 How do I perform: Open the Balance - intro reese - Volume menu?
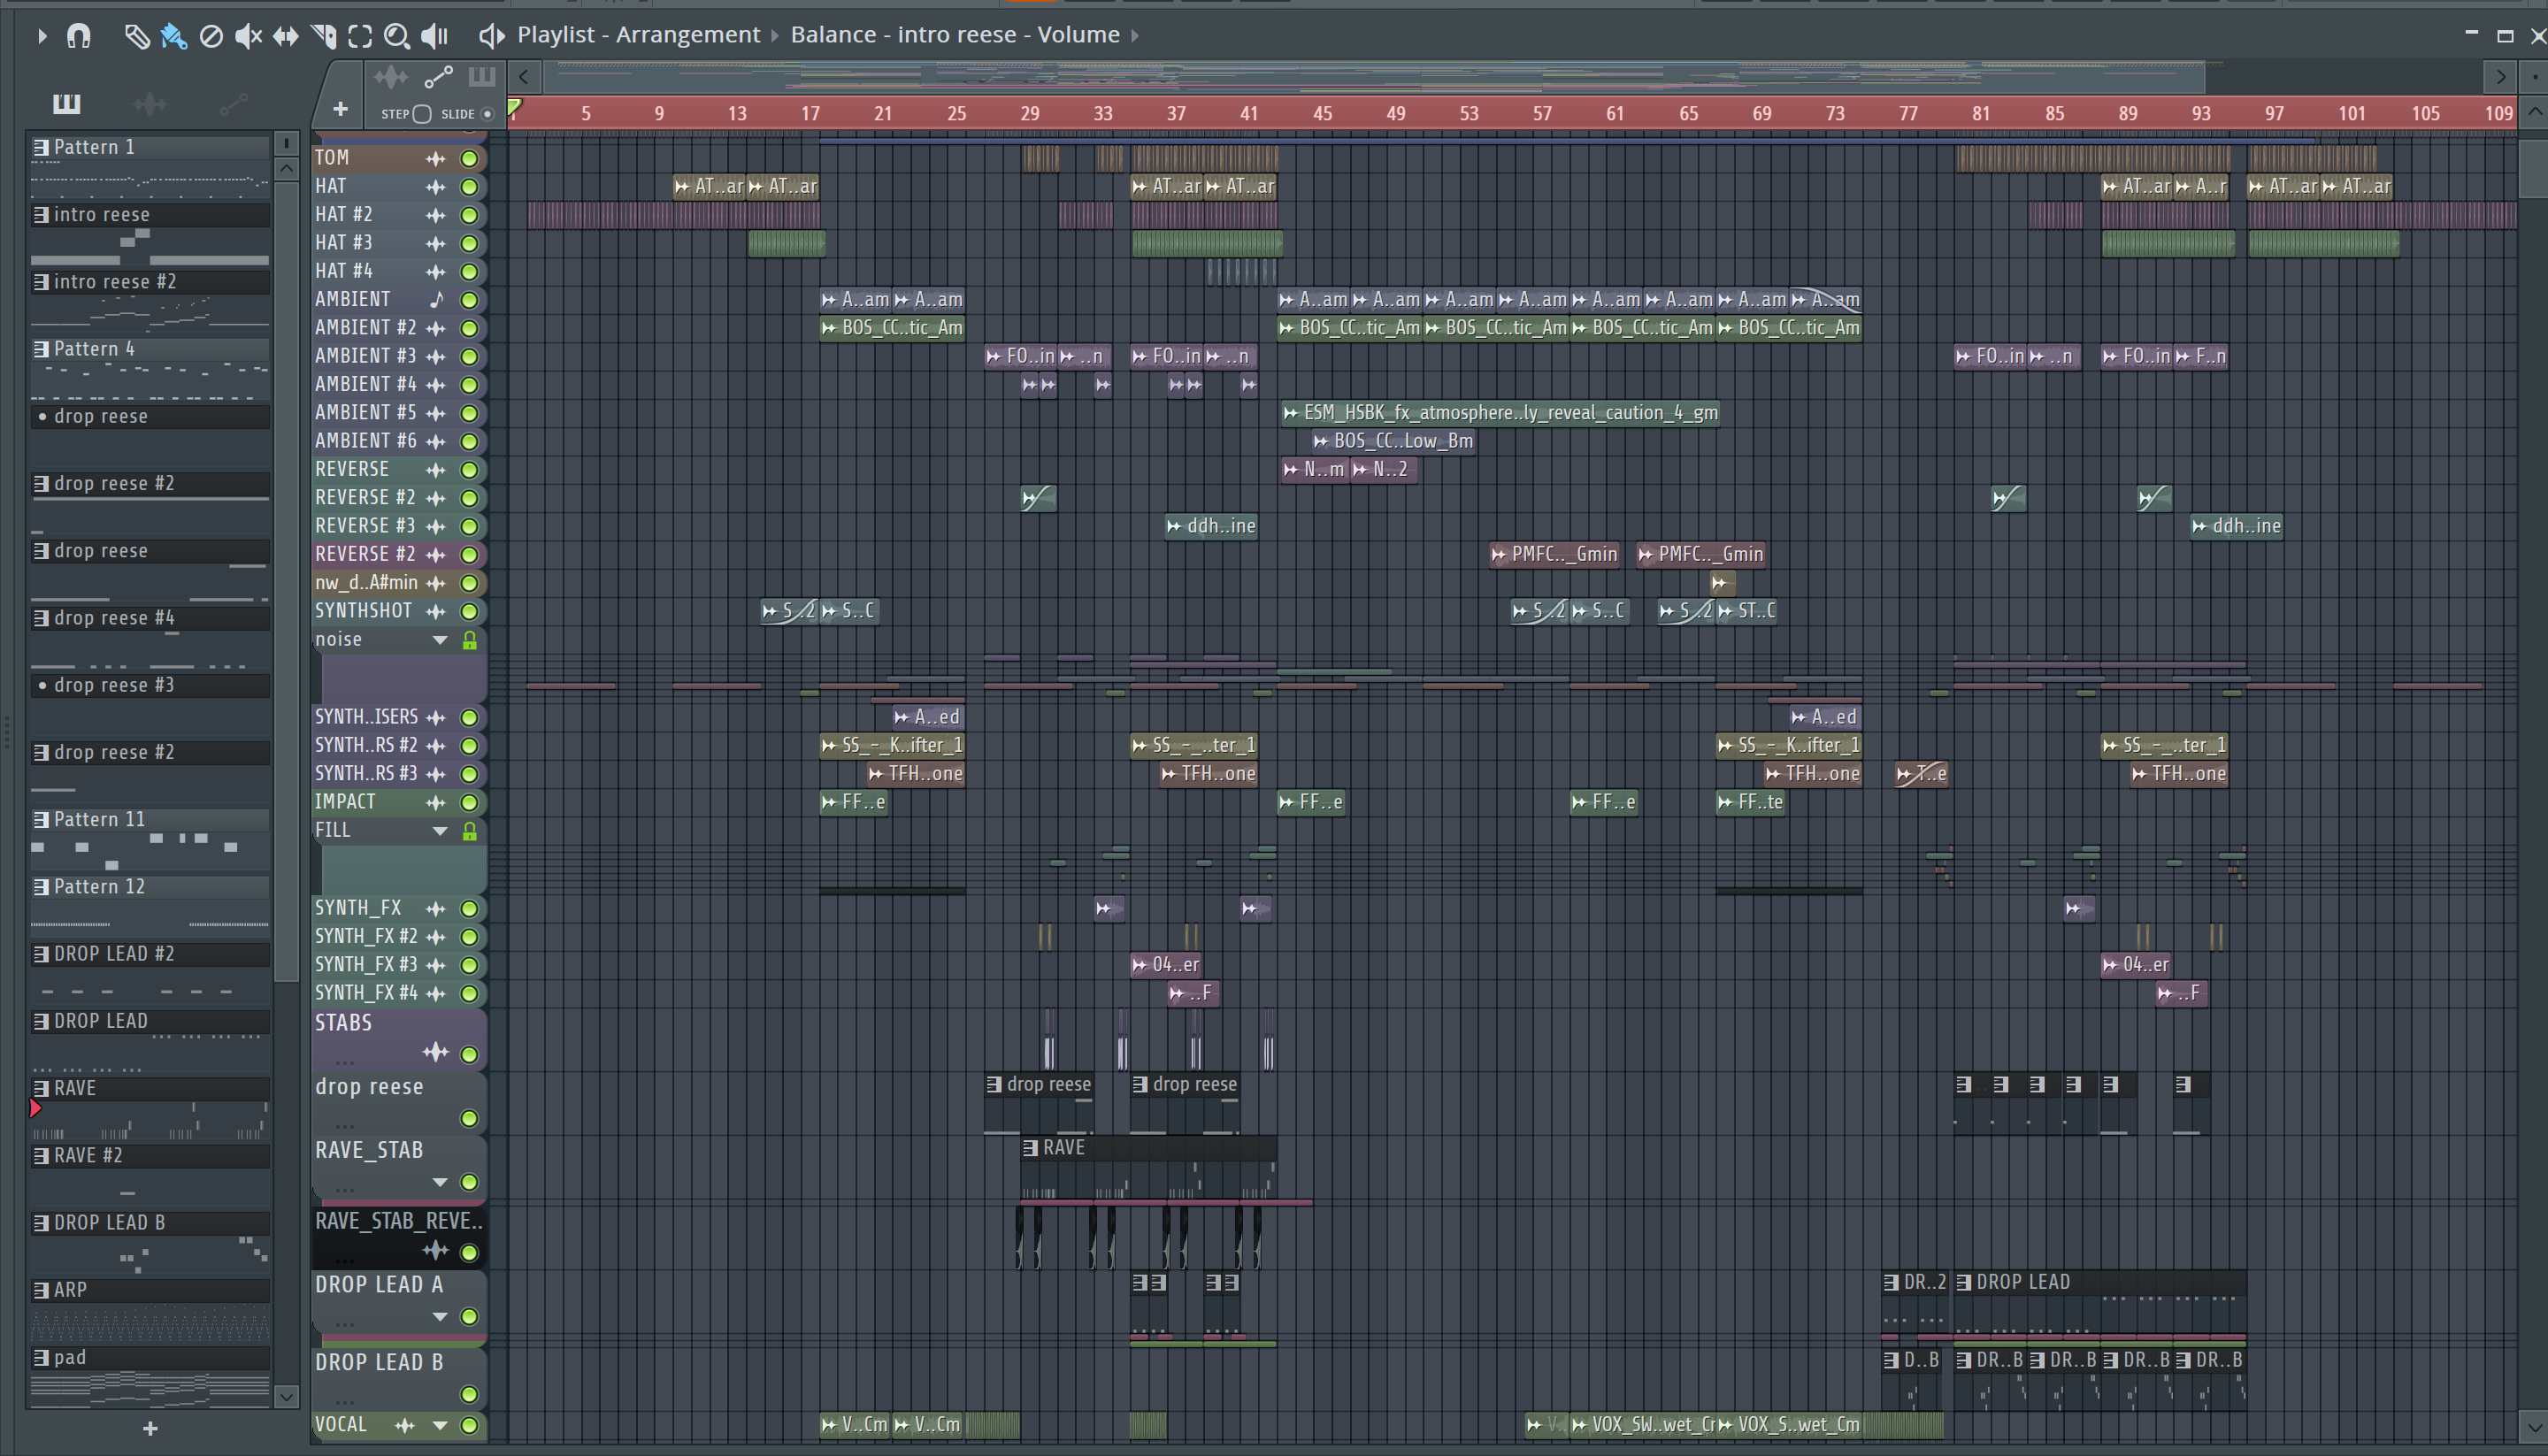coord(955,35)
